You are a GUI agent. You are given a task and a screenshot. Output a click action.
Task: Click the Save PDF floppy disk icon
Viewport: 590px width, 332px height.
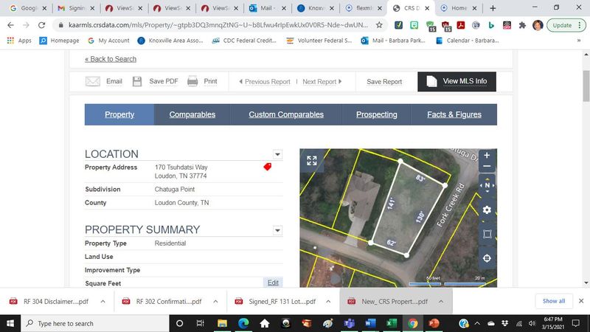pyautogui.click(x=137, y=81)
